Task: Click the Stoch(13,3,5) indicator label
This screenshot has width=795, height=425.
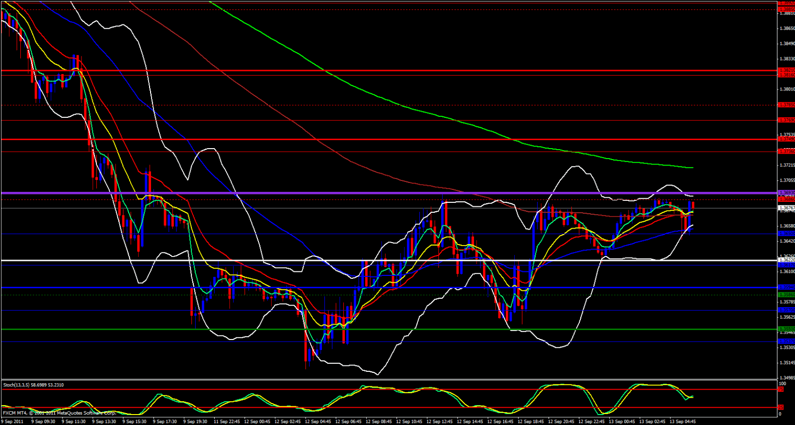Action: click(x=33, y=385)
